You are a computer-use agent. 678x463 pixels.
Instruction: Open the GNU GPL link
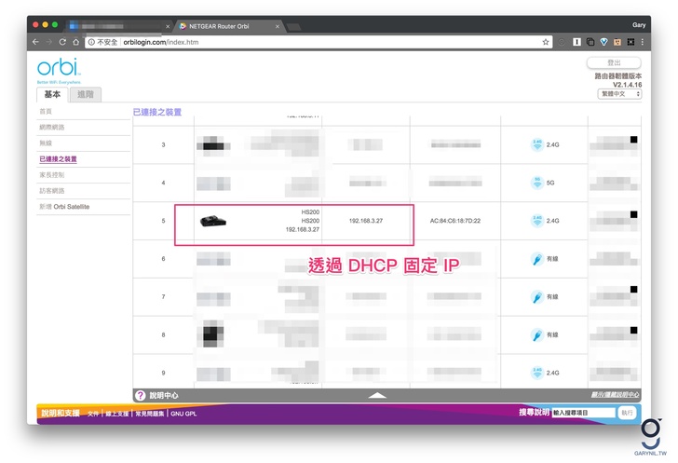(x=183, y=414)
